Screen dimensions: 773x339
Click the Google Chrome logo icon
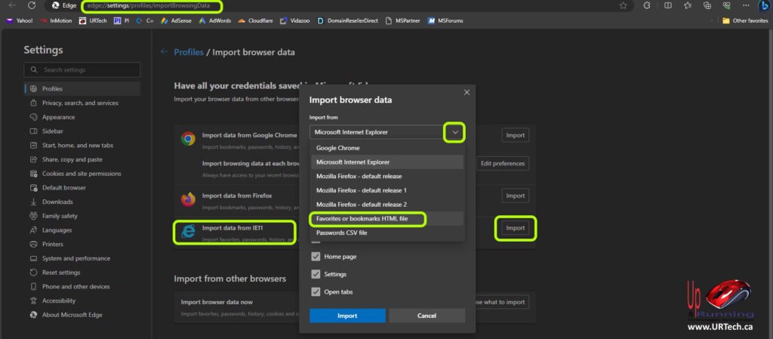tap(188, 138)
